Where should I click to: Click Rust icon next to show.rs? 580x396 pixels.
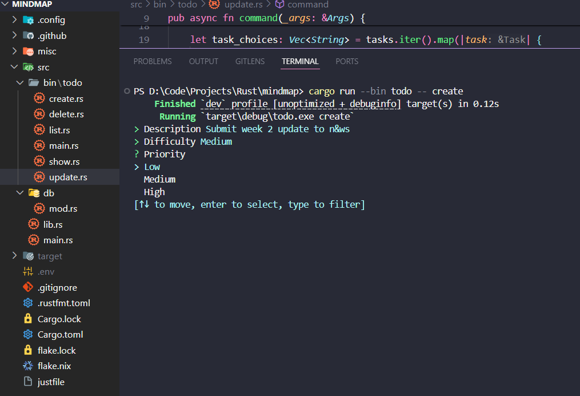click(x=39, y=161)
